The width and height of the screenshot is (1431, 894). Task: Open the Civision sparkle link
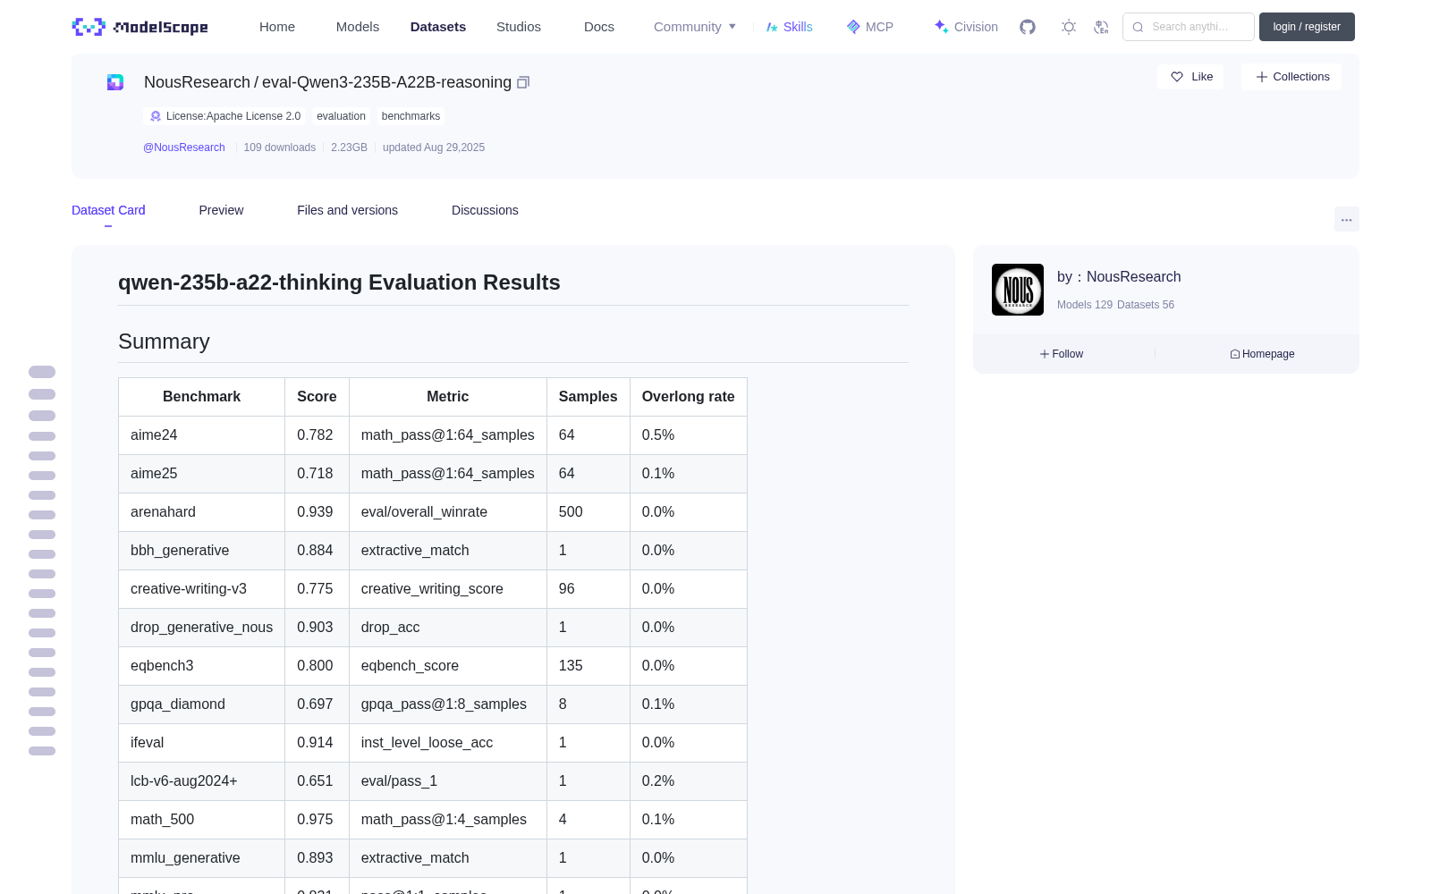click(x=966, y=27)
